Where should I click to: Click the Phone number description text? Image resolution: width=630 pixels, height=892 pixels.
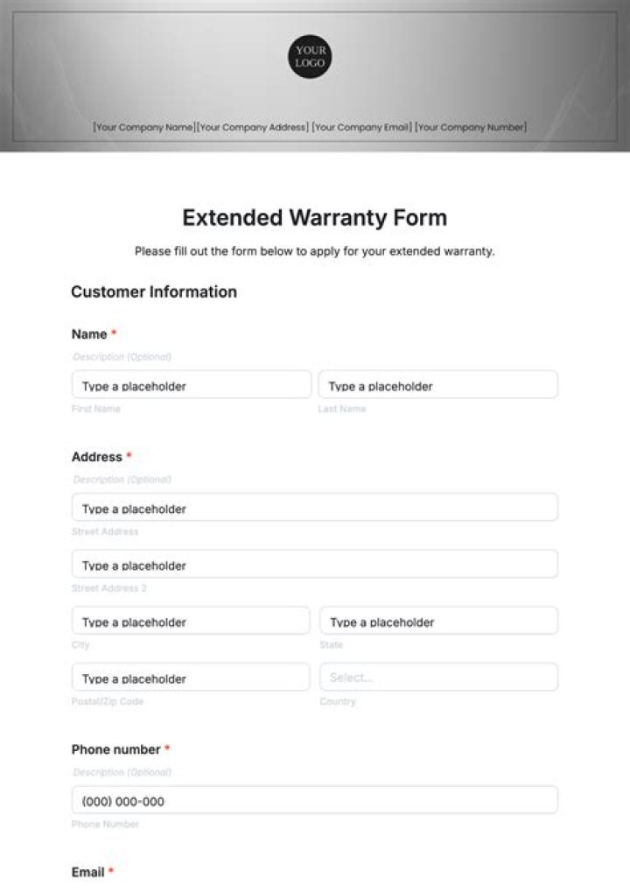[122, 772]
